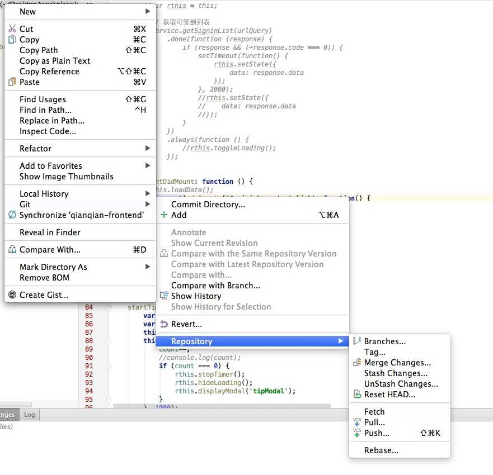
Task: Run Inspect Code
Action: point(80,131)
